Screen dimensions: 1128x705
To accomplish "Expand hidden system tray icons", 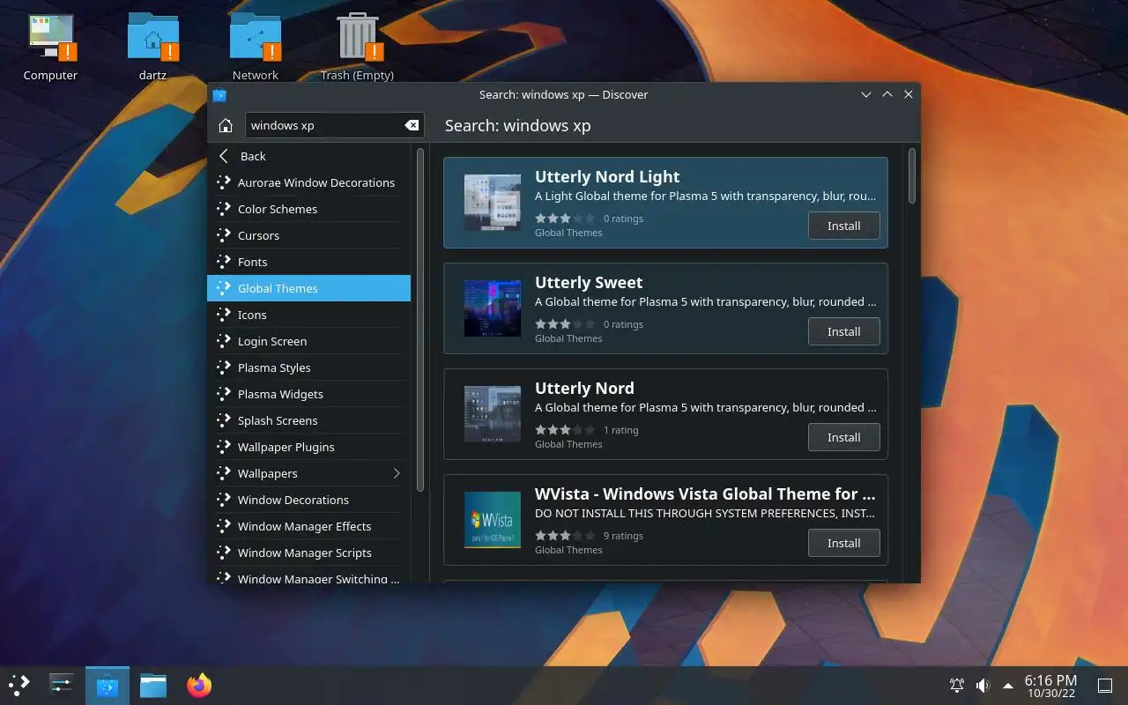I will 1008,686.
